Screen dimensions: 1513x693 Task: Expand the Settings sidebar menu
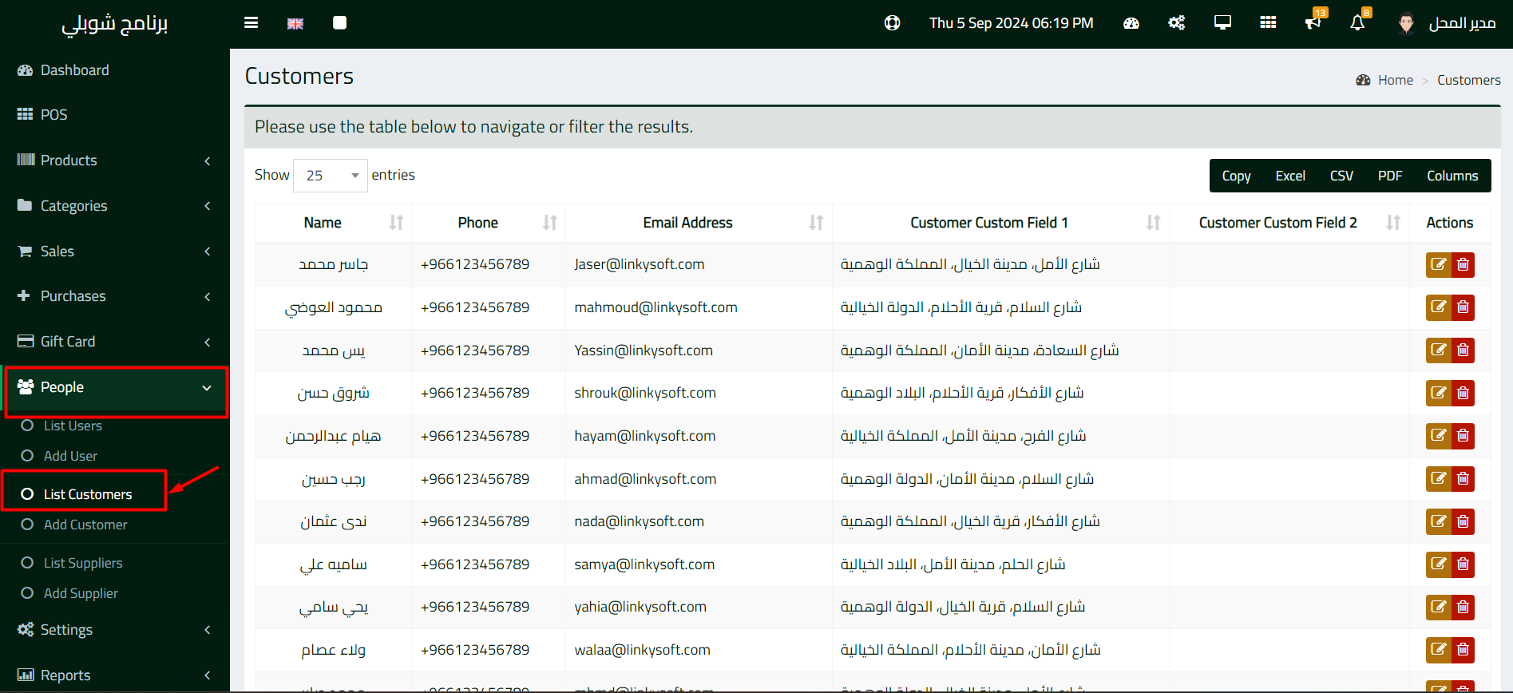point(115,630)
